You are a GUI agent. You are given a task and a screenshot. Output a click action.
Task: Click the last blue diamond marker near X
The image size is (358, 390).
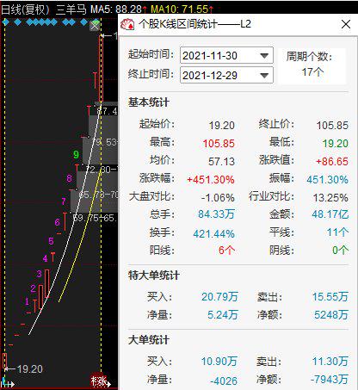pos(84,22)
